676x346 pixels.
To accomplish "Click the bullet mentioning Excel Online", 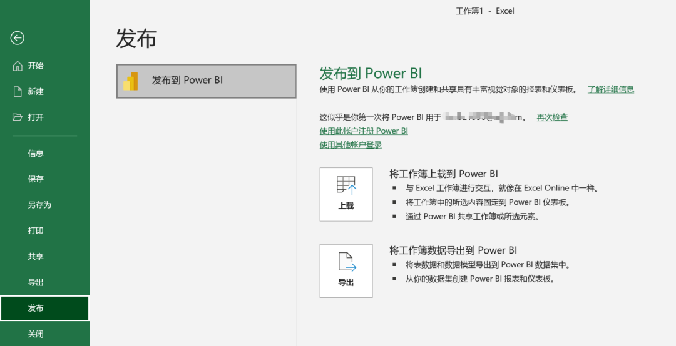I will pos(502,188).
